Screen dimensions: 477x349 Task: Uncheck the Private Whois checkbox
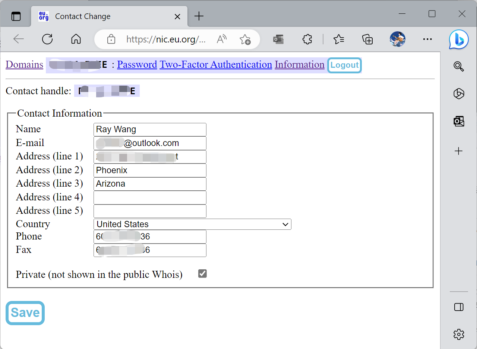coord(202,274)
